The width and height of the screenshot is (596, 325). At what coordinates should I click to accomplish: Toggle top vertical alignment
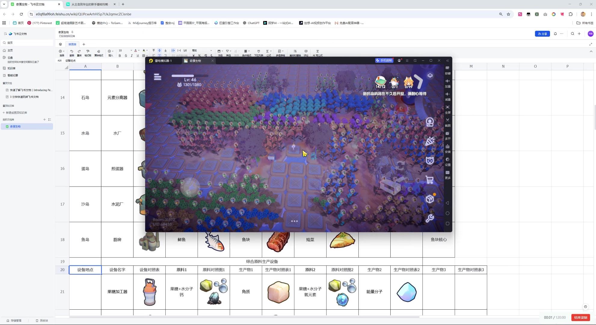pyautogui.click(x=154, y=51)
